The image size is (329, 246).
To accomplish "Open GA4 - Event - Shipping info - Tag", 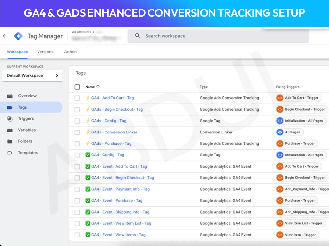I will (x=120, y=212).
